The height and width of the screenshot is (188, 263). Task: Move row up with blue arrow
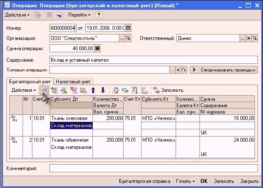pos(93,90)
